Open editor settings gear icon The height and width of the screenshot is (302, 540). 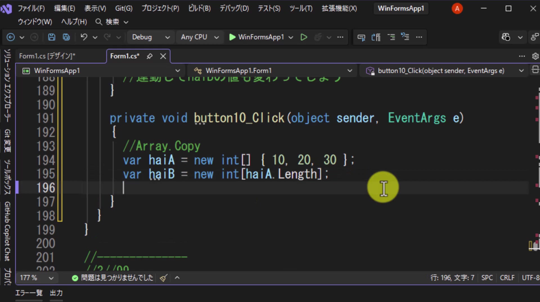point(535,56)
